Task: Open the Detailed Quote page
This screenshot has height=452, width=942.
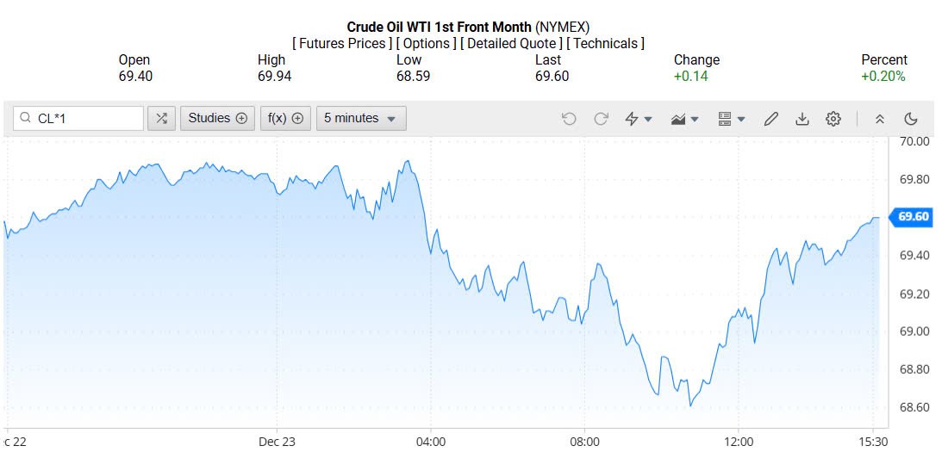Action: pyautogui.click(x=512, y=44)
